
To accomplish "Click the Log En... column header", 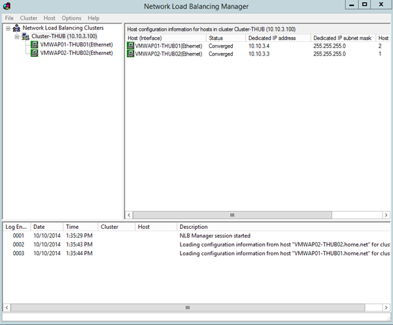I will click(16, 227).
